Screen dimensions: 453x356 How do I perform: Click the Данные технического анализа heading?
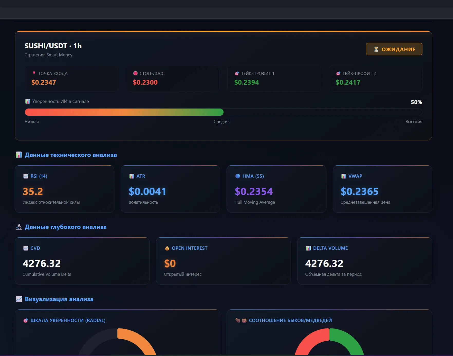click(x=71, y=155)
